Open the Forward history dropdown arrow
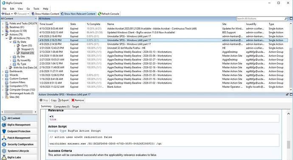293x160 pixels. click(28, 14)
